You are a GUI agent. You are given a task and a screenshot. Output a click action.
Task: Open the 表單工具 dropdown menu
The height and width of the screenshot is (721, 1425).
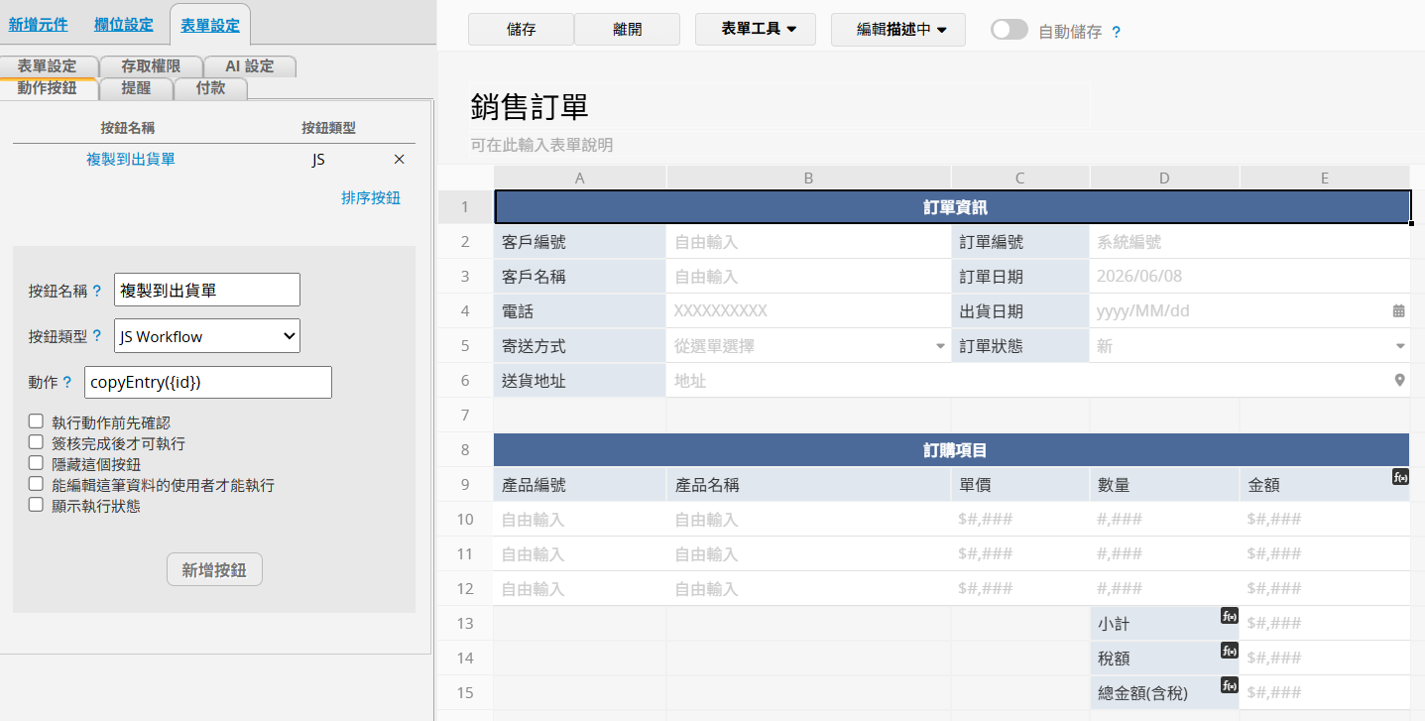coord(756,30)
